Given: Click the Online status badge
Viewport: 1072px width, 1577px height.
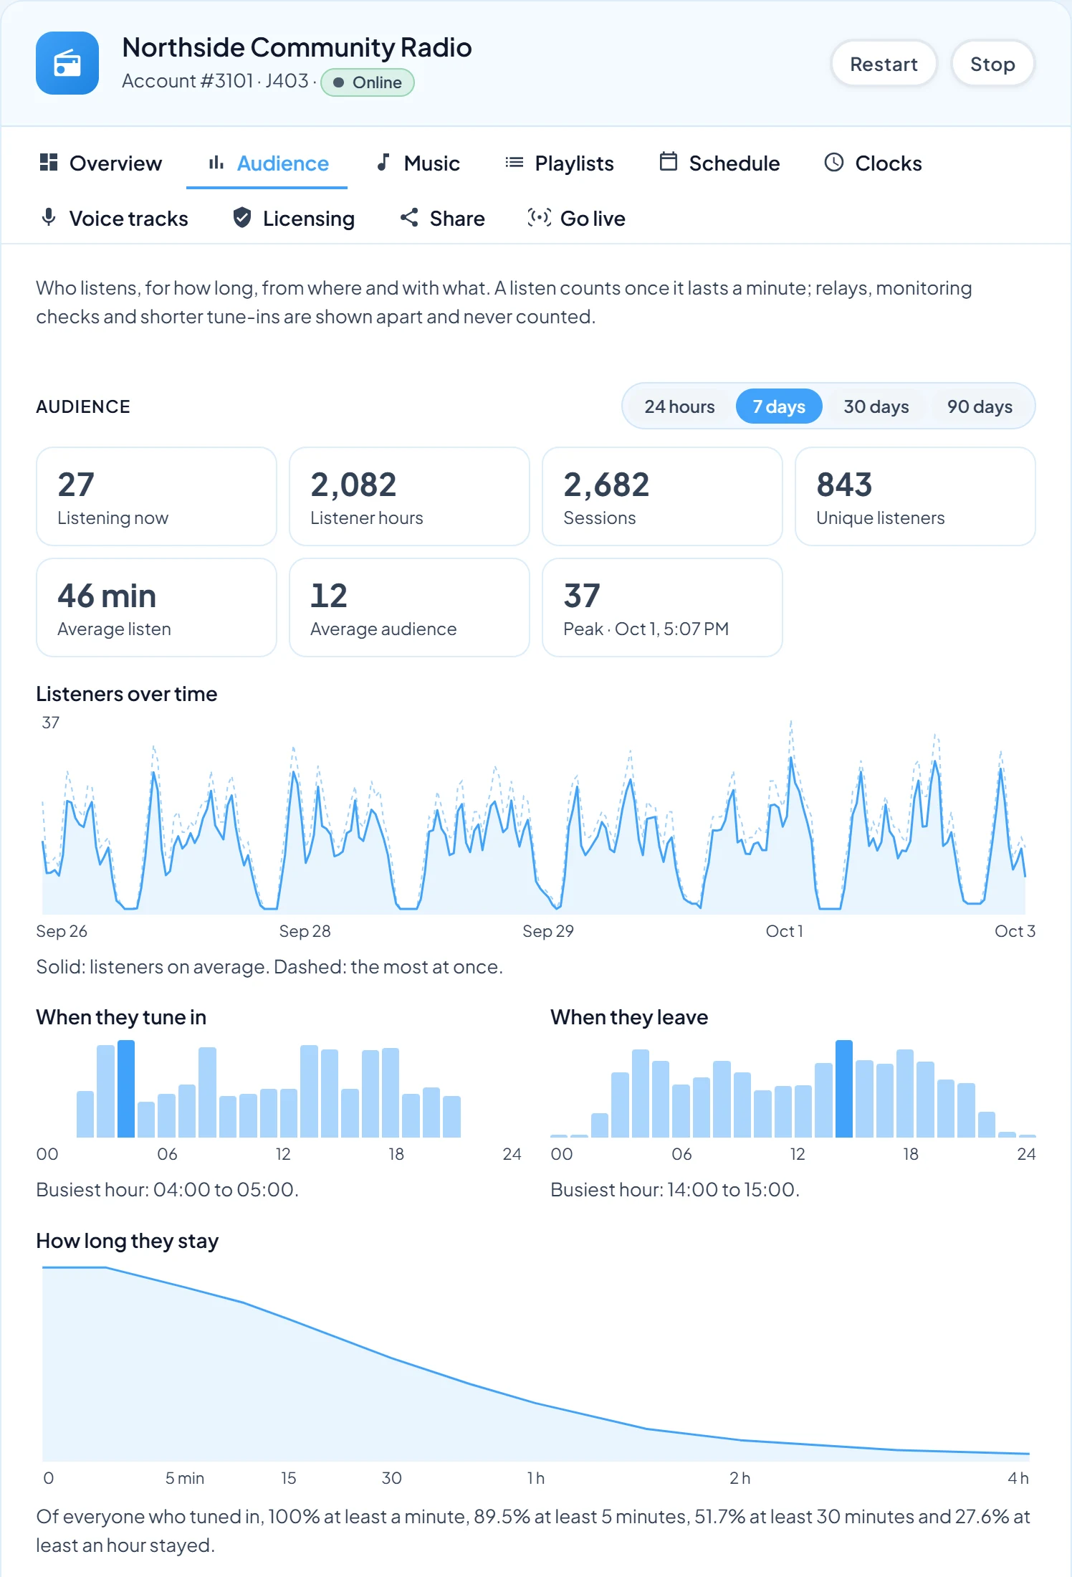Looking at the screenshot, I should [368, 82].
